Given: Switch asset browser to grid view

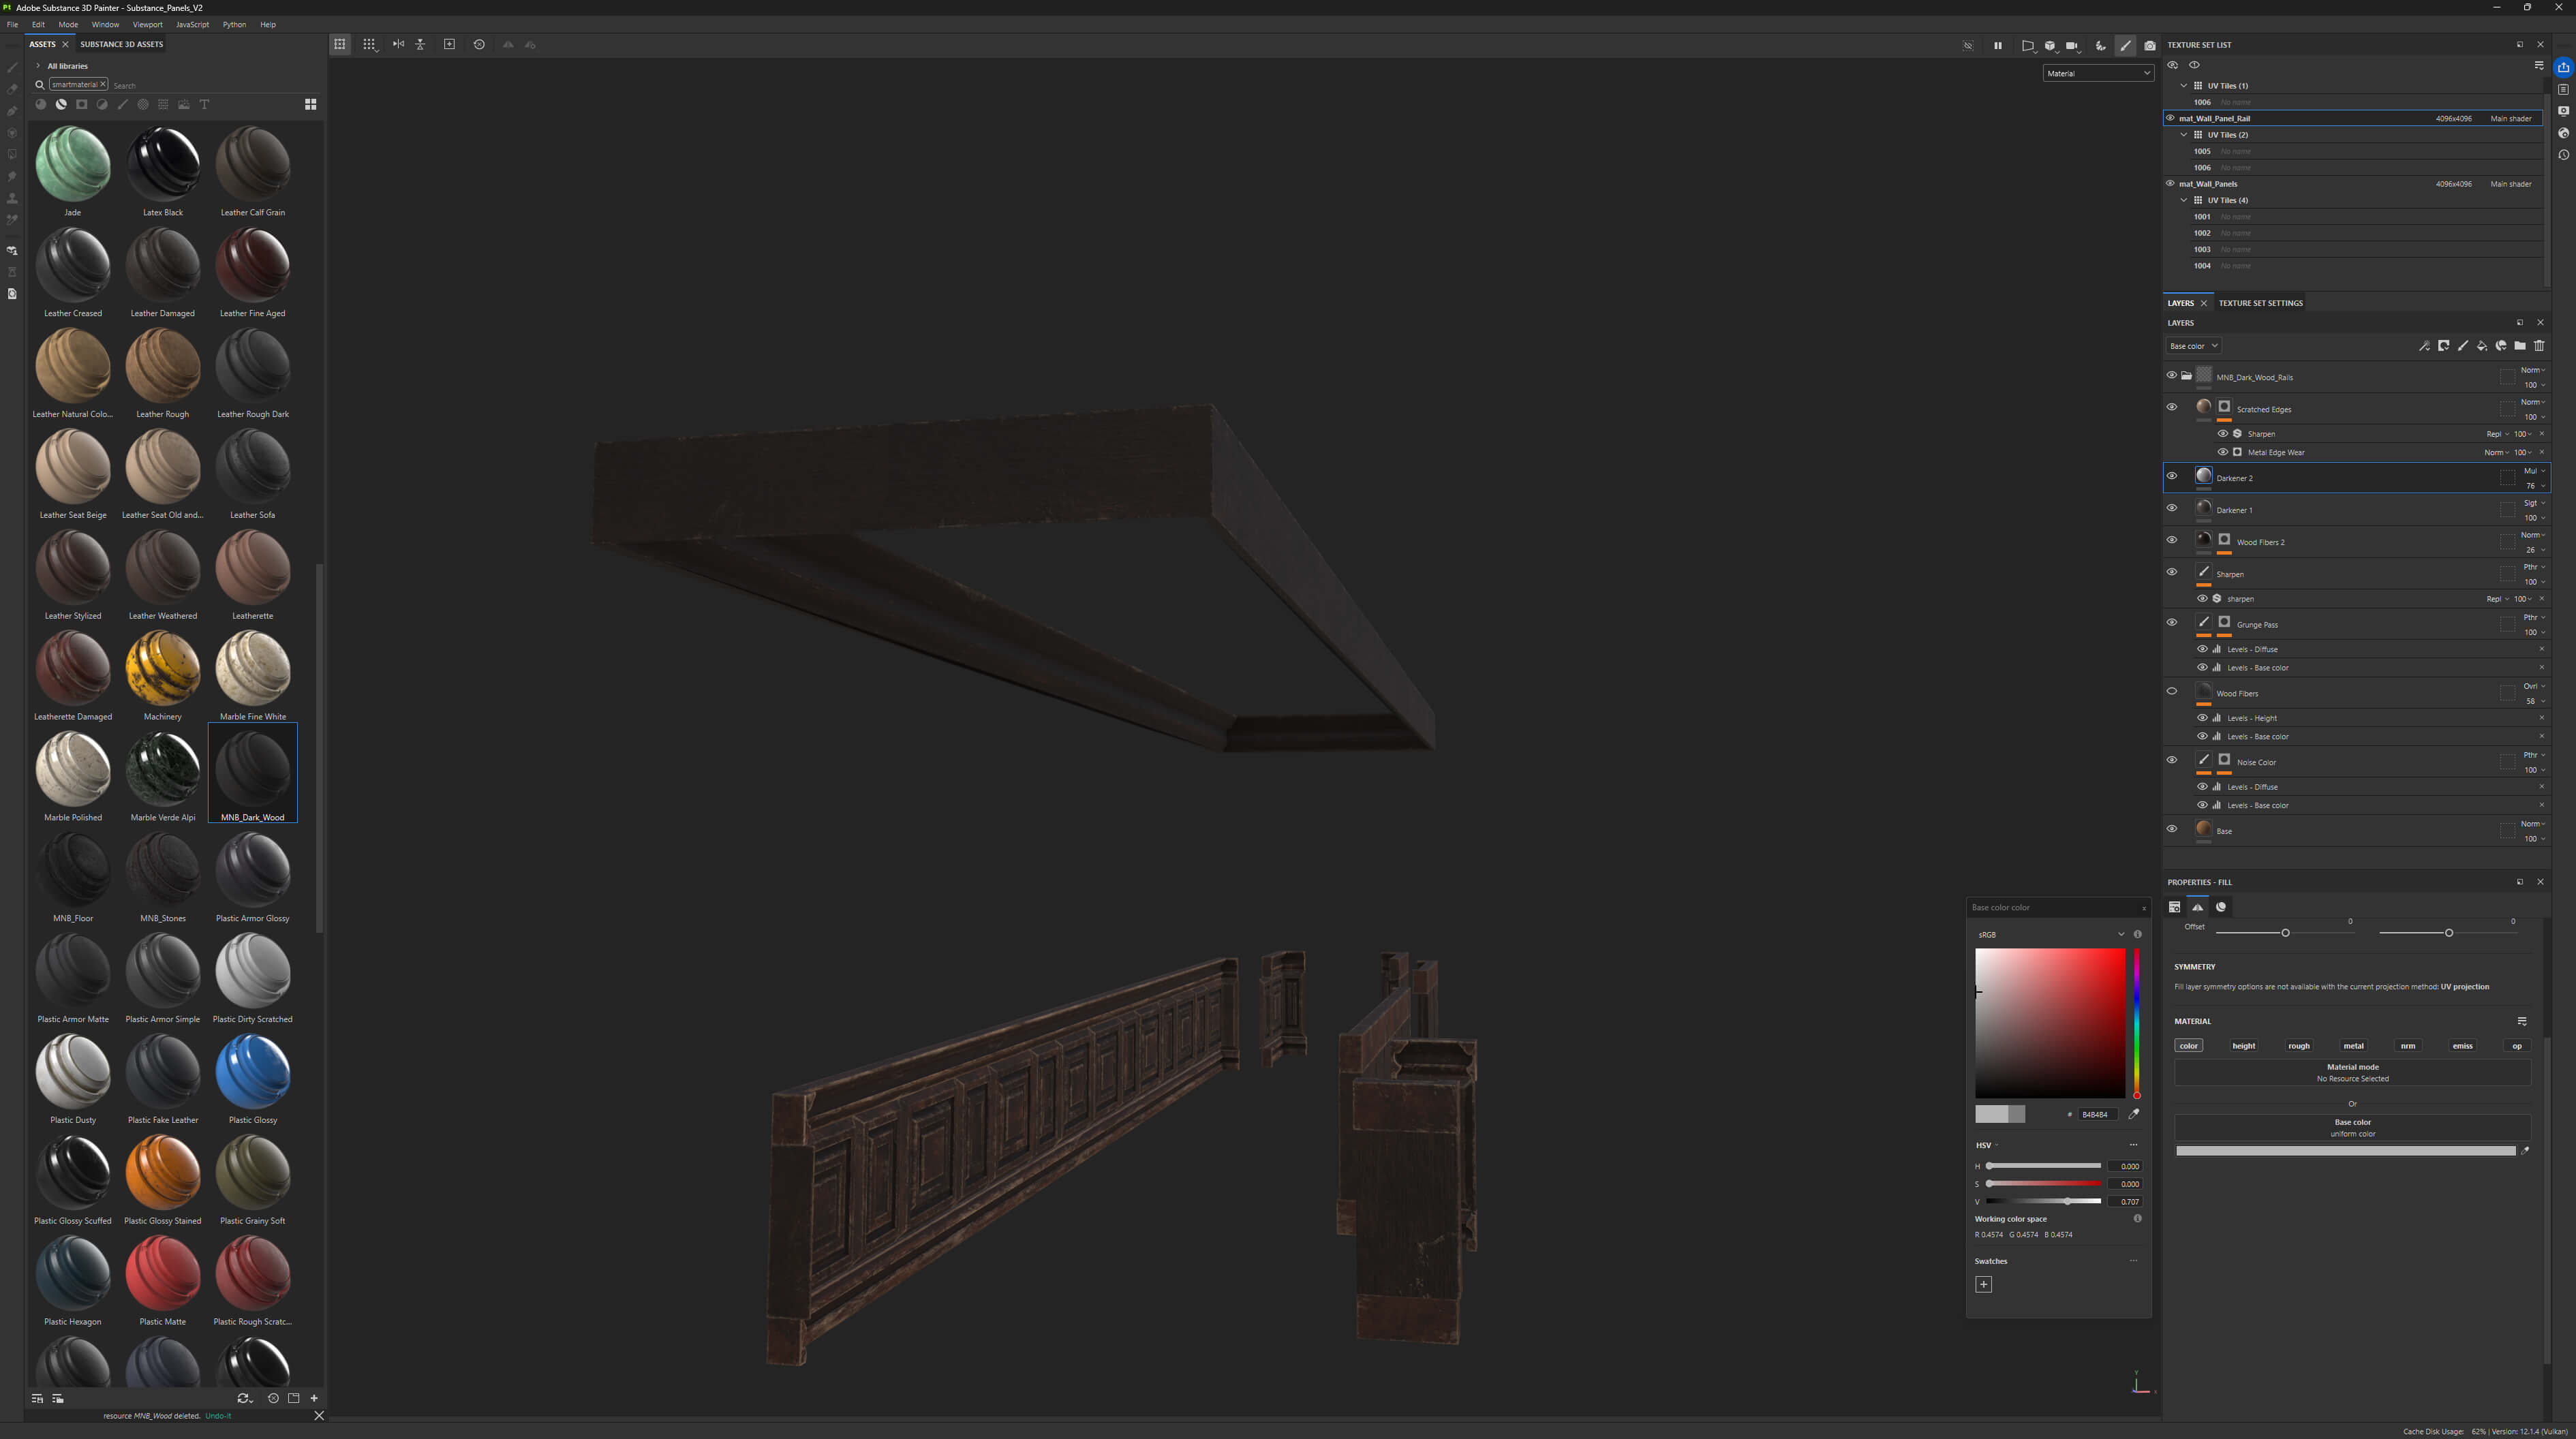Looking at the screenshot, I should 311,104.
